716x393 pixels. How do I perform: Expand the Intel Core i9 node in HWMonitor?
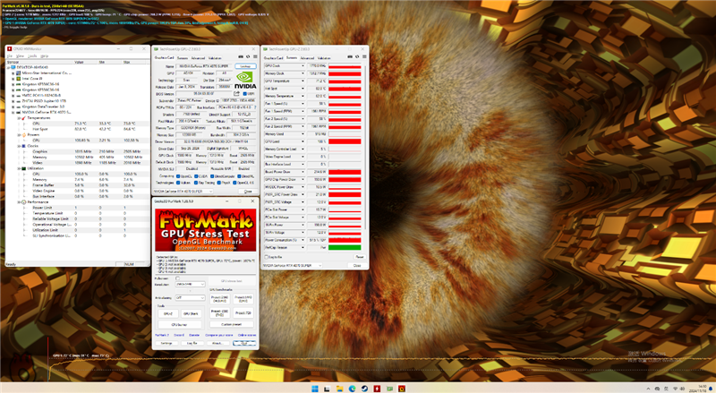click(13, 79)
